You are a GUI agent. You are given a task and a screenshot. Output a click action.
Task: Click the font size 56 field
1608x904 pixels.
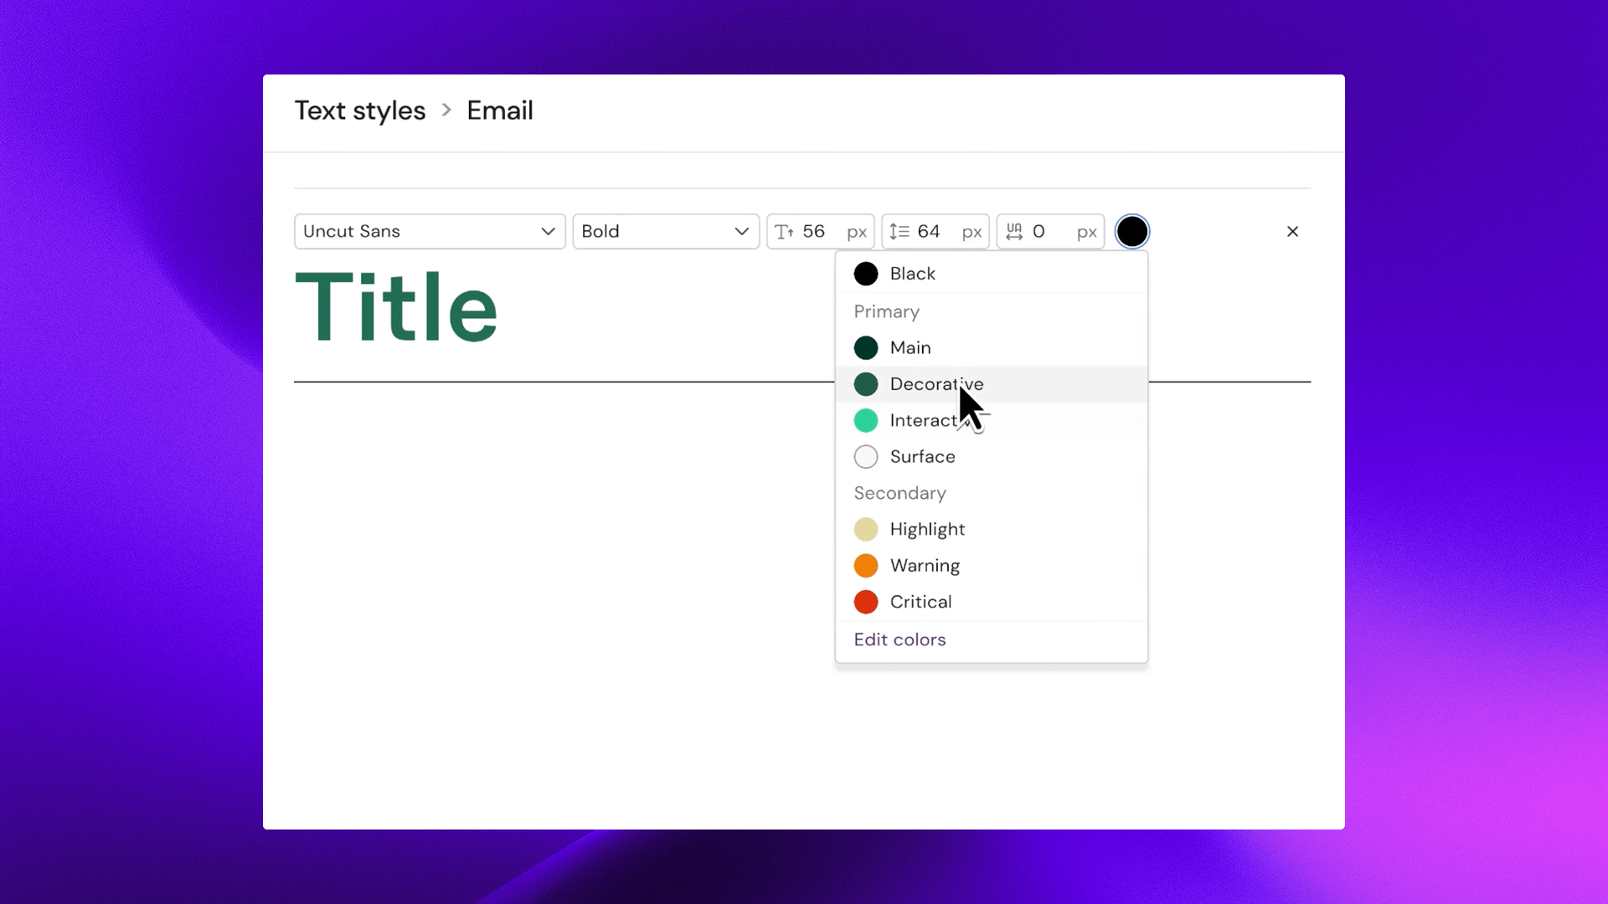click(x=819, y=232)
